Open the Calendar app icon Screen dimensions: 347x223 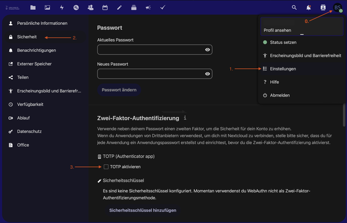[x=105, y=8]
